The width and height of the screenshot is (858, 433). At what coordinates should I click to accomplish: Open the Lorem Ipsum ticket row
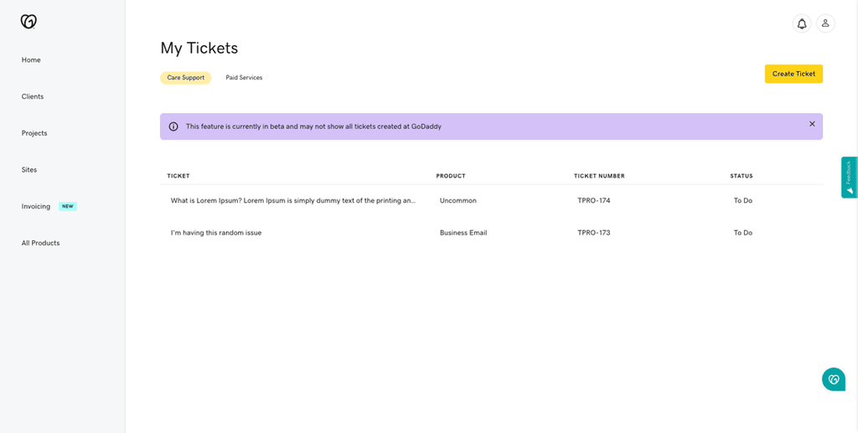(x=491, y=201)
